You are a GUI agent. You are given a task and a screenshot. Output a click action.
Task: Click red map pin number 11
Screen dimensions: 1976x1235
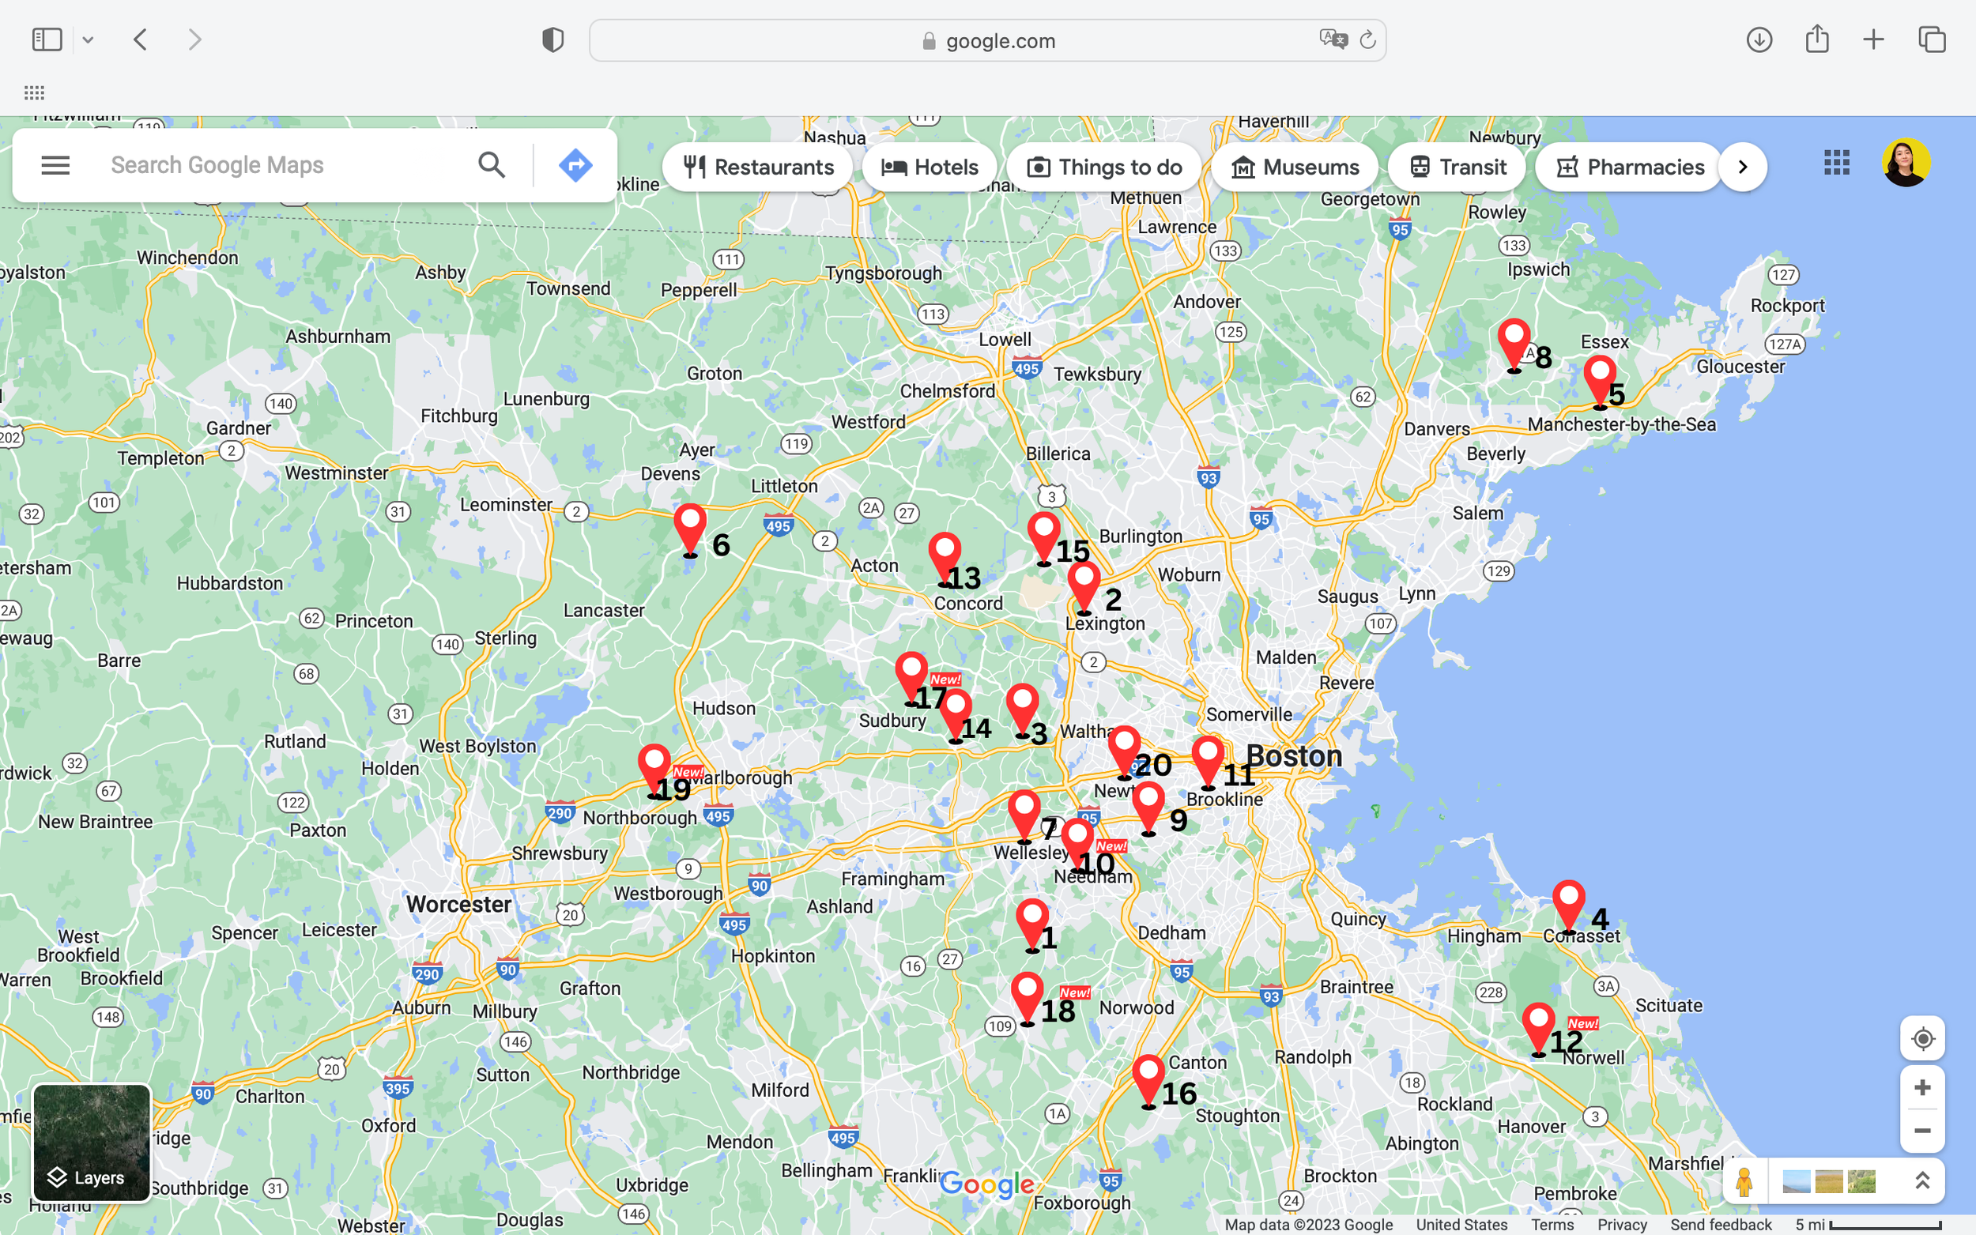(x=1207, y=763)
